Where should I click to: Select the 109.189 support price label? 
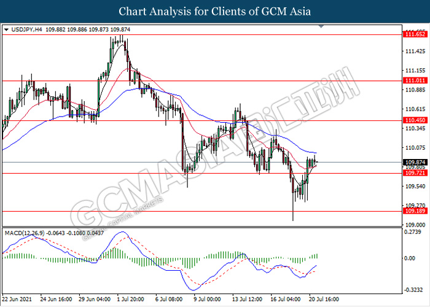(415, 211)
